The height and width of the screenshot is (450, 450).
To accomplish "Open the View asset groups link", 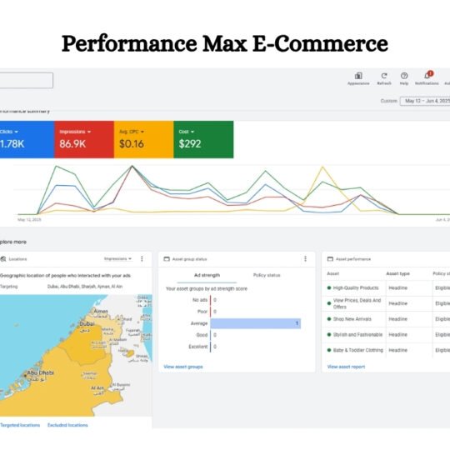I will [x=183, y=367].
